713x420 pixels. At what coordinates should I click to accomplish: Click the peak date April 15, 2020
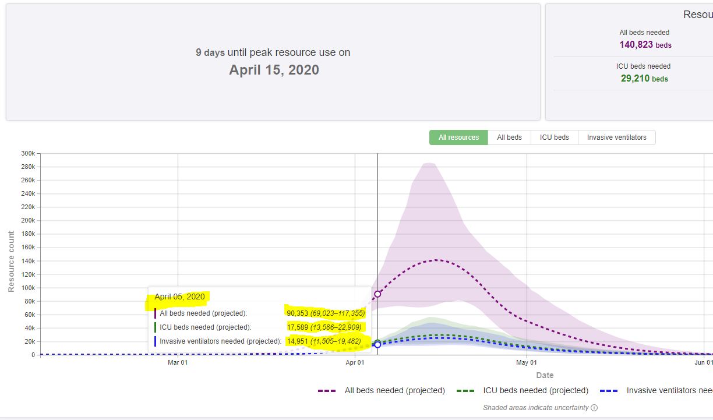[x=274, y=70]
